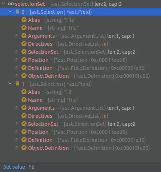Expand Position 0xc00011eed8 field
Image resolution: width=161 pixels, height=172 pixels.
point(16,132)
